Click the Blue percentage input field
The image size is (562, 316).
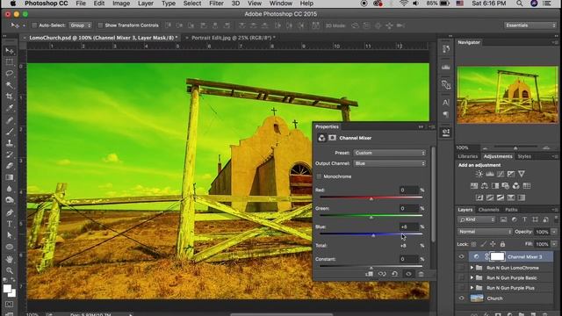(x=409, y=226)
